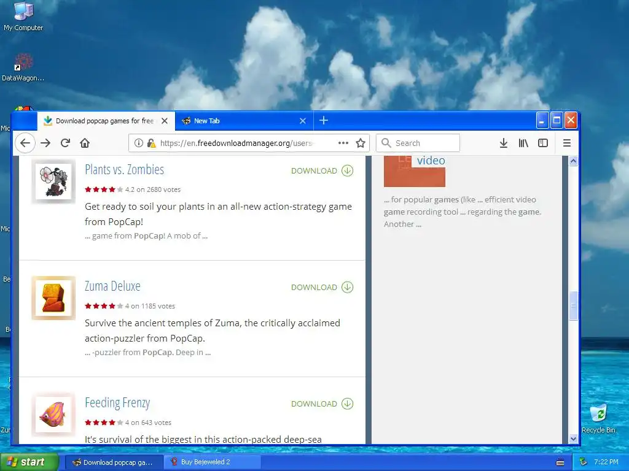Click the orange video thumbnail in sidebar
The height and width of the screenshot is (471, 629).
point(415,176)
